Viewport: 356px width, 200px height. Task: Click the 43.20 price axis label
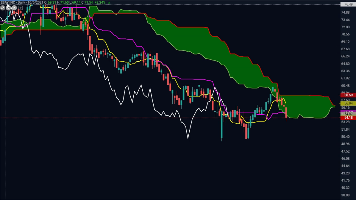pyautogui.click(x=345, y=173)
